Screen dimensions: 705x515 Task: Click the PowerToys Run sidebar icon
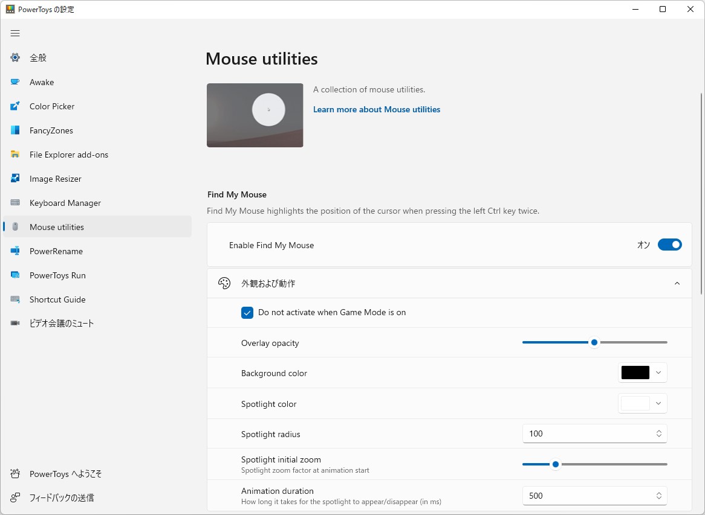tap(15, 275)
